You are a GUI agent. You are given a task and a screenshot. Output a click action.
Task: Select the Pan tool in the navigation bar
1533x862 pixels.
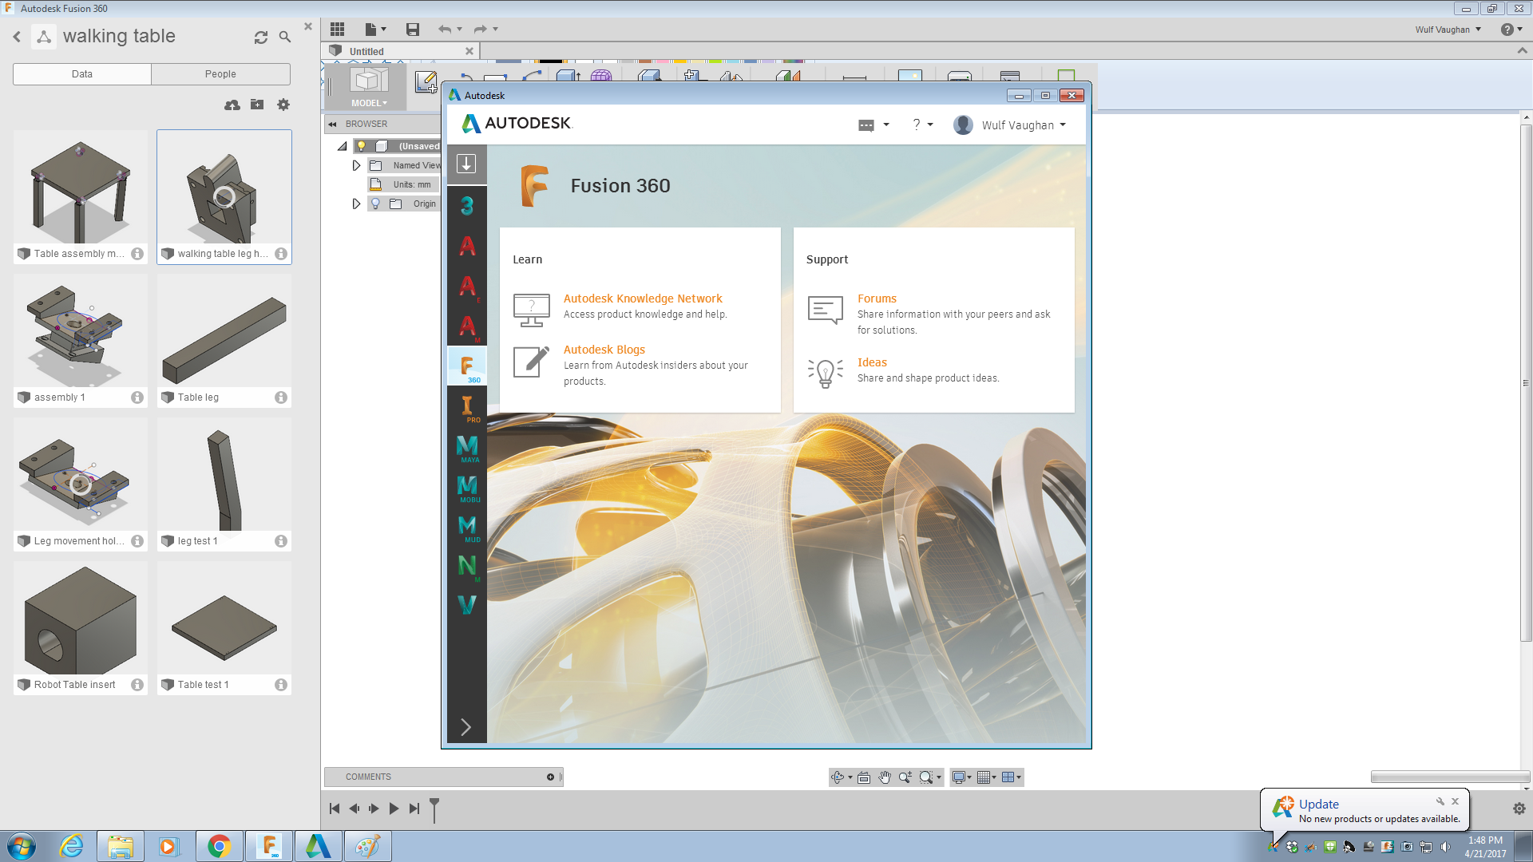885,777
